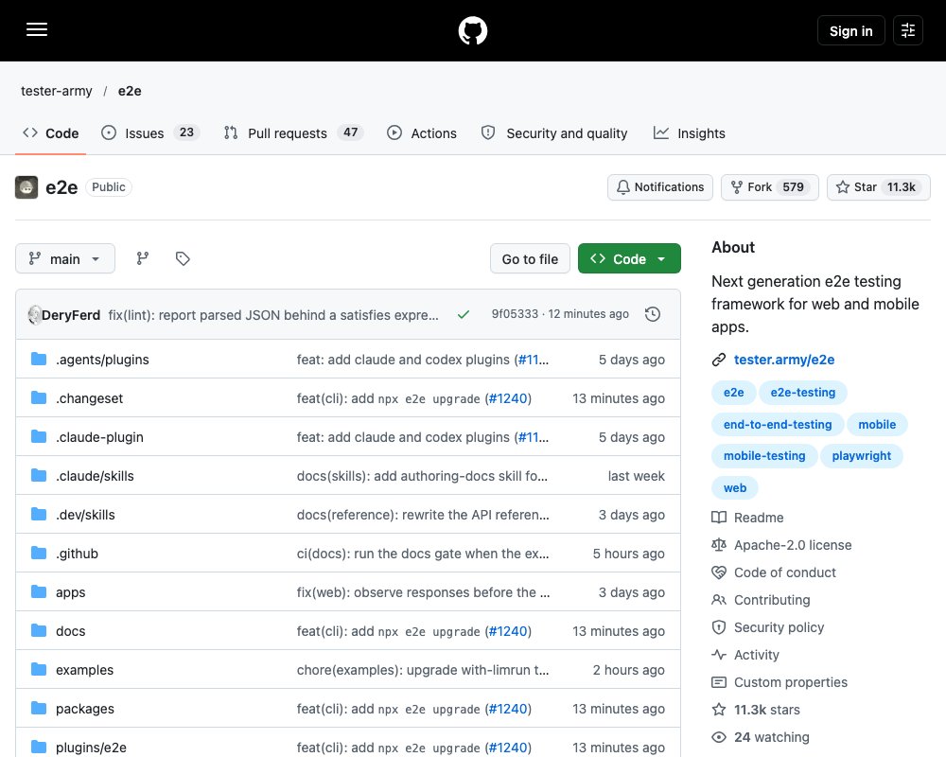Switch branch using main dropdown

tap(65, 258)
